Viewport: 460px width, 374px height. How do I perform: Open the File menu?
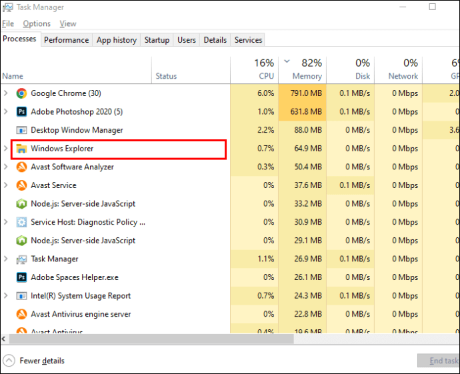[8, 24]
